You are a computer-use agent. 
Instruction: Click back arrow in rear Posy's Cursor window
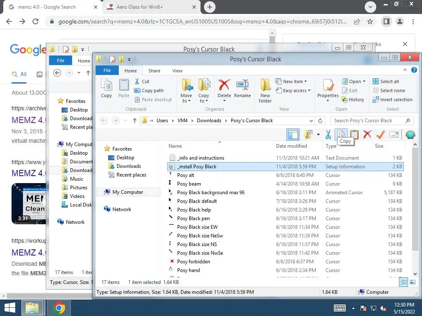tap(57, 73)
